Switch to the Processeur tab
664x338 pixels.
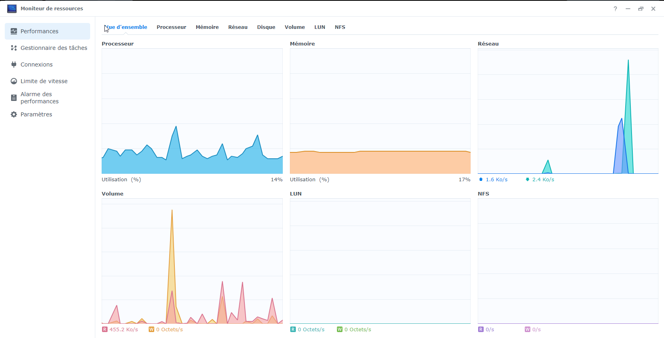click(x=171, y=27)
